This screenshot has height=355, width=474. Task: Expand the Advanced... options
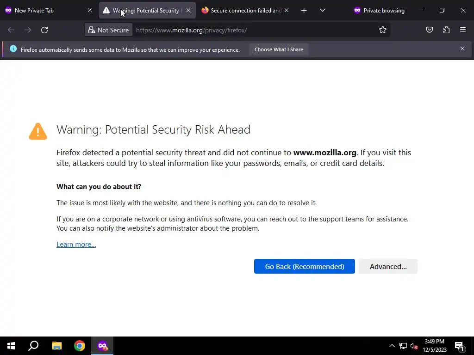388,266
